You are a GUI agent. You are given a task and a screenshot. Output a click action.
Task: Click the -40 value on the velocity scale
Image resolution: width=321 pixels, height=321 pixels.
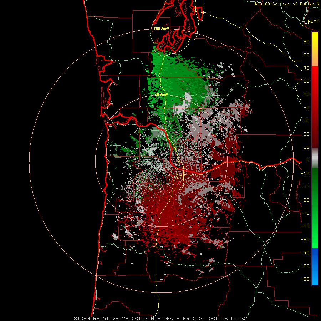click(x=305, y=213)
